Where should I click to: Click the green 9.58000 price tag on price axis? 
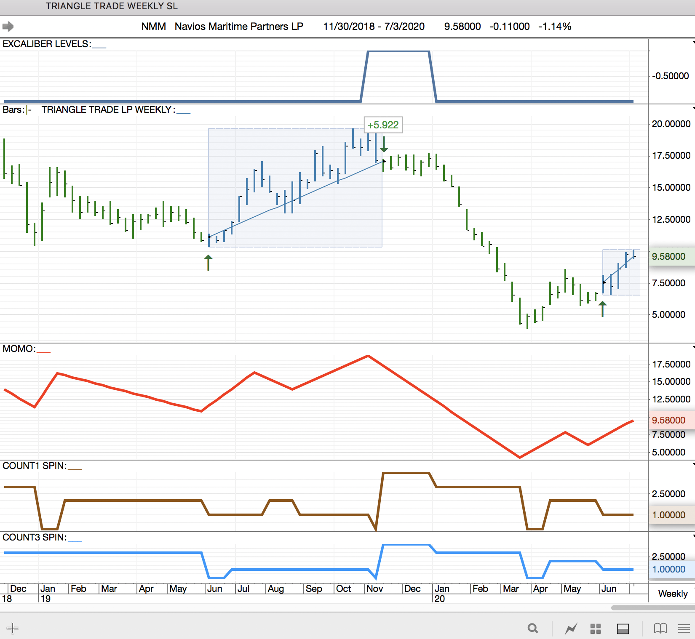pyautogui.click(x=672, y=256)
